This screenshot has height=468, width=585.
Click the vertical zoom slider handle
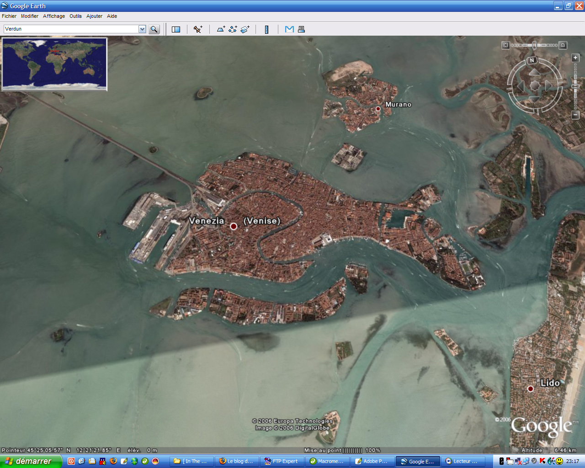[x=575, y=86]
